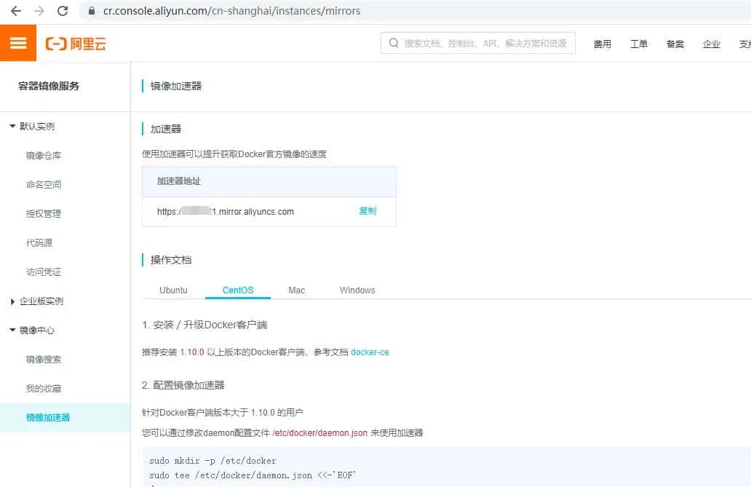
Task: Switch to the Mac tab
Action: click(x=296, y=290)
